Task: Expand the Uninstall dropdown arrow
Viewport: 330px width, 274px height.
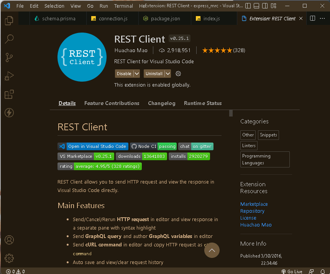Action: tap(168, 74)
